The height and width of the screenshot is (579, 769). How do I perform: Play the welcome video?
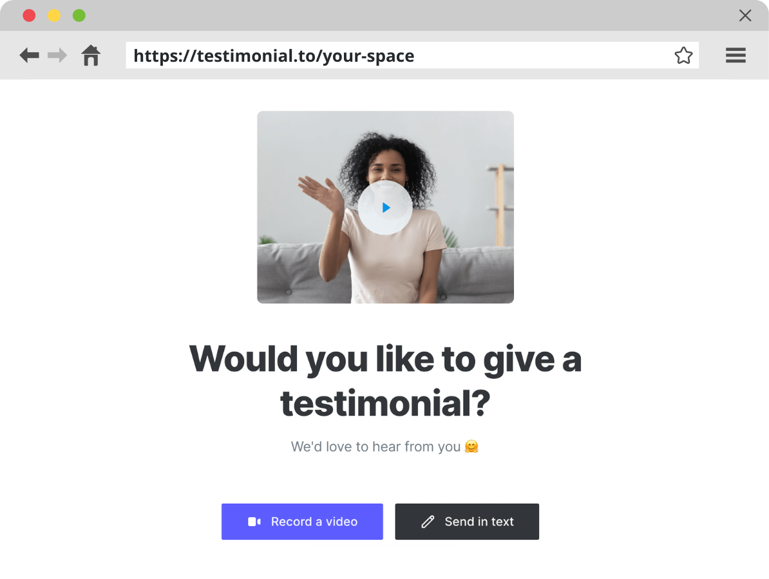tap(385, 208)
